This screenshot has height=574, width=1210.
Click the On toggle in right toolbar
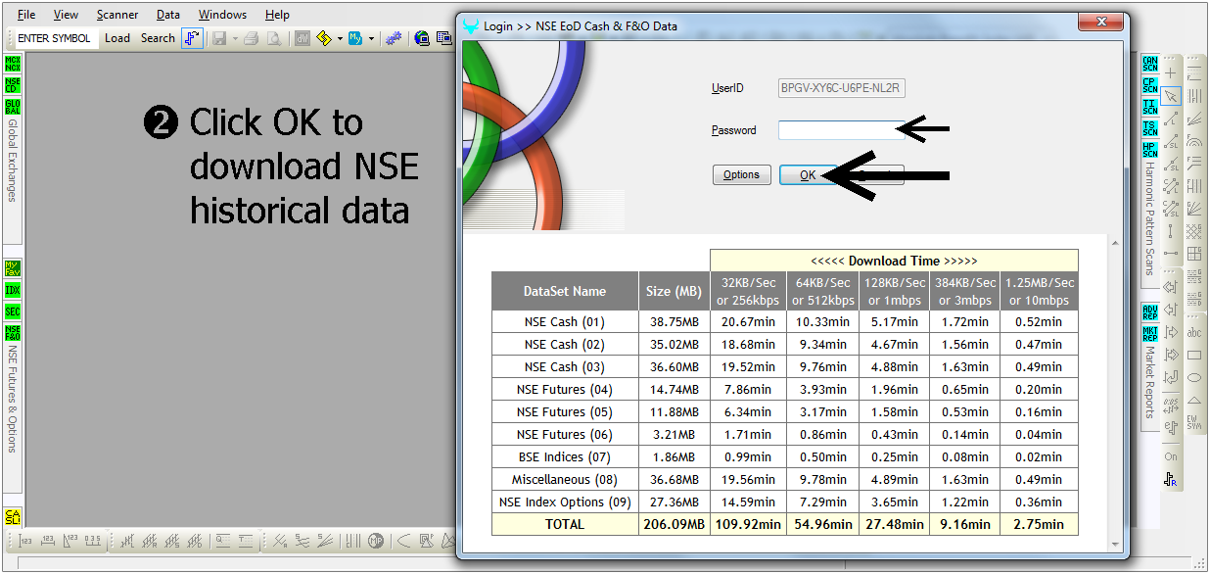tap(1171, 456)
